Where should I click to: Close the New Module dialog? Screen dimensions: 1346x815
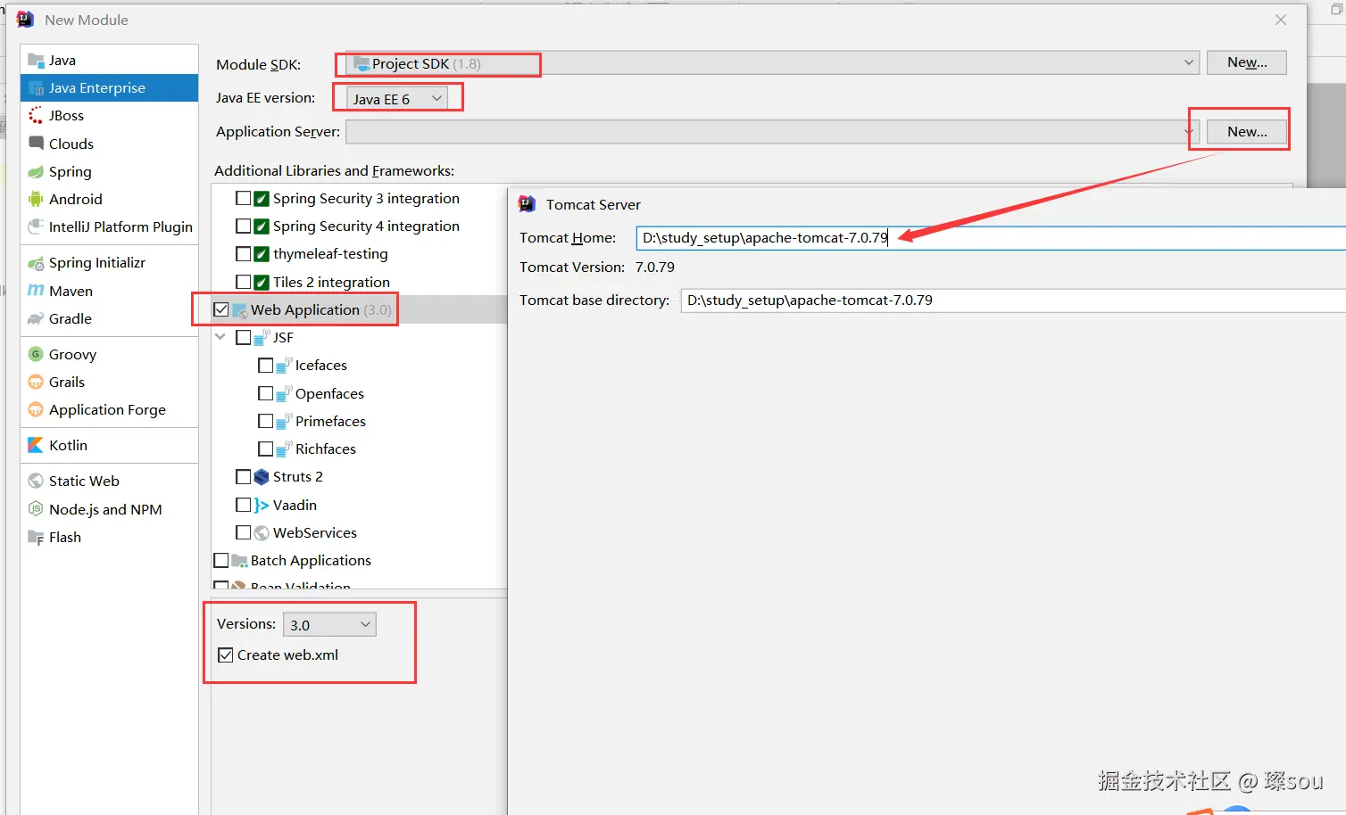tap(1281, 20)
